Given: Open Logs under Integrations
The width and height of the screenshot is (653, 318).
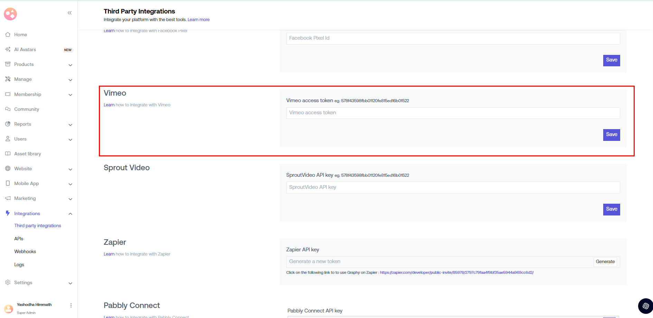Looking at the screenshot, I should click(x=19, y=264).
